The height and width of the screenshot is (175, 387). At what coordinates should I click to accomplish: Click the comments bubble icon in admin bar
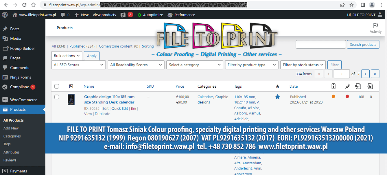pyautogui.click(x=63, y=15)
